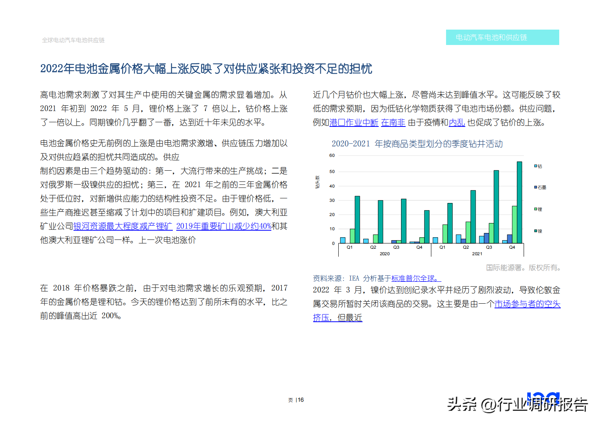Viewport: 600px width, 424px height.
Task: Pick the 锂 legend color swatch
Action: 535,209
